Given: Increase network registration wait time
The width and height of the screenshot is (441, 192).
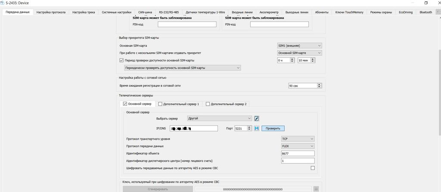Looking at the screenshot, I should click(x=319, y=84).
